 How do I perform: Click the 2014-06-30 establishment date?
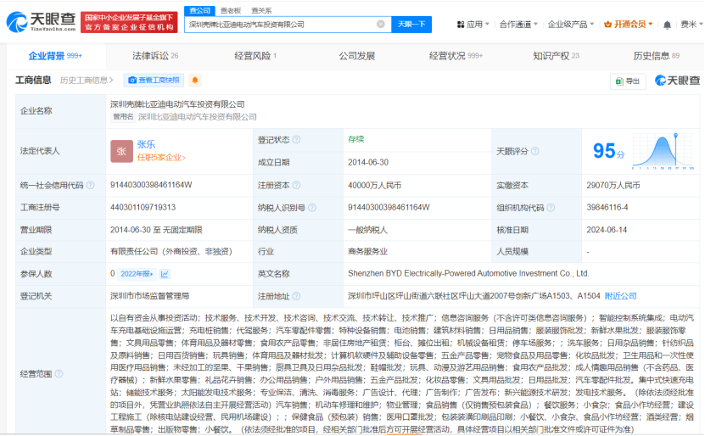tap(368, 162)
